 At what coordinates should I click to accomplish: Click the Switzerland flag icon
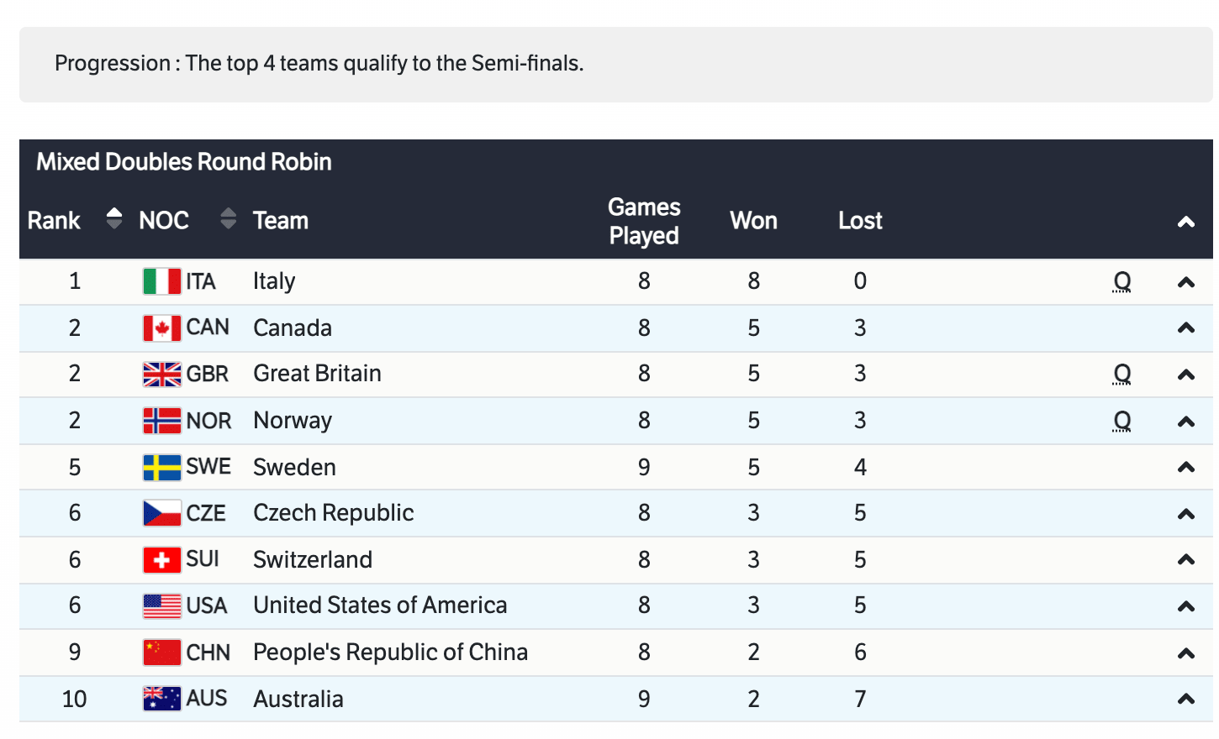click(161, 559)
